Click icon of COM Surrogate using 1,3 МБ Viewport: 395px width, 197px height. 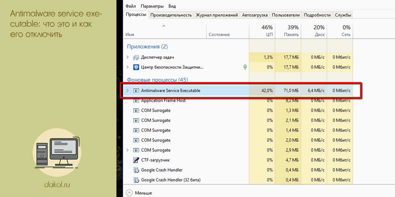(x=136, y=110)
